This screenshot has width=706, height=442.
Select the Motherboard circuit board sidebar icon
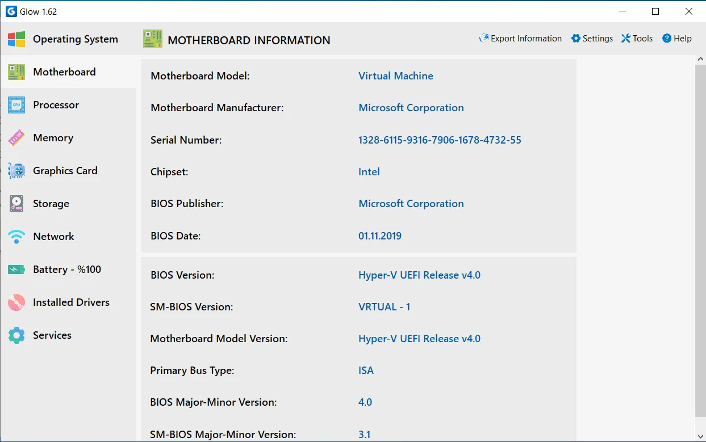click(x=16, y=72)
